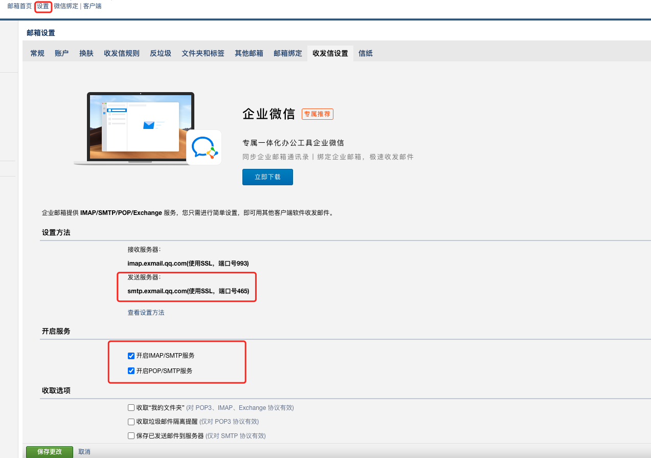Click the 立即下载 button
The image size is (651, 458).
point(267,177)
